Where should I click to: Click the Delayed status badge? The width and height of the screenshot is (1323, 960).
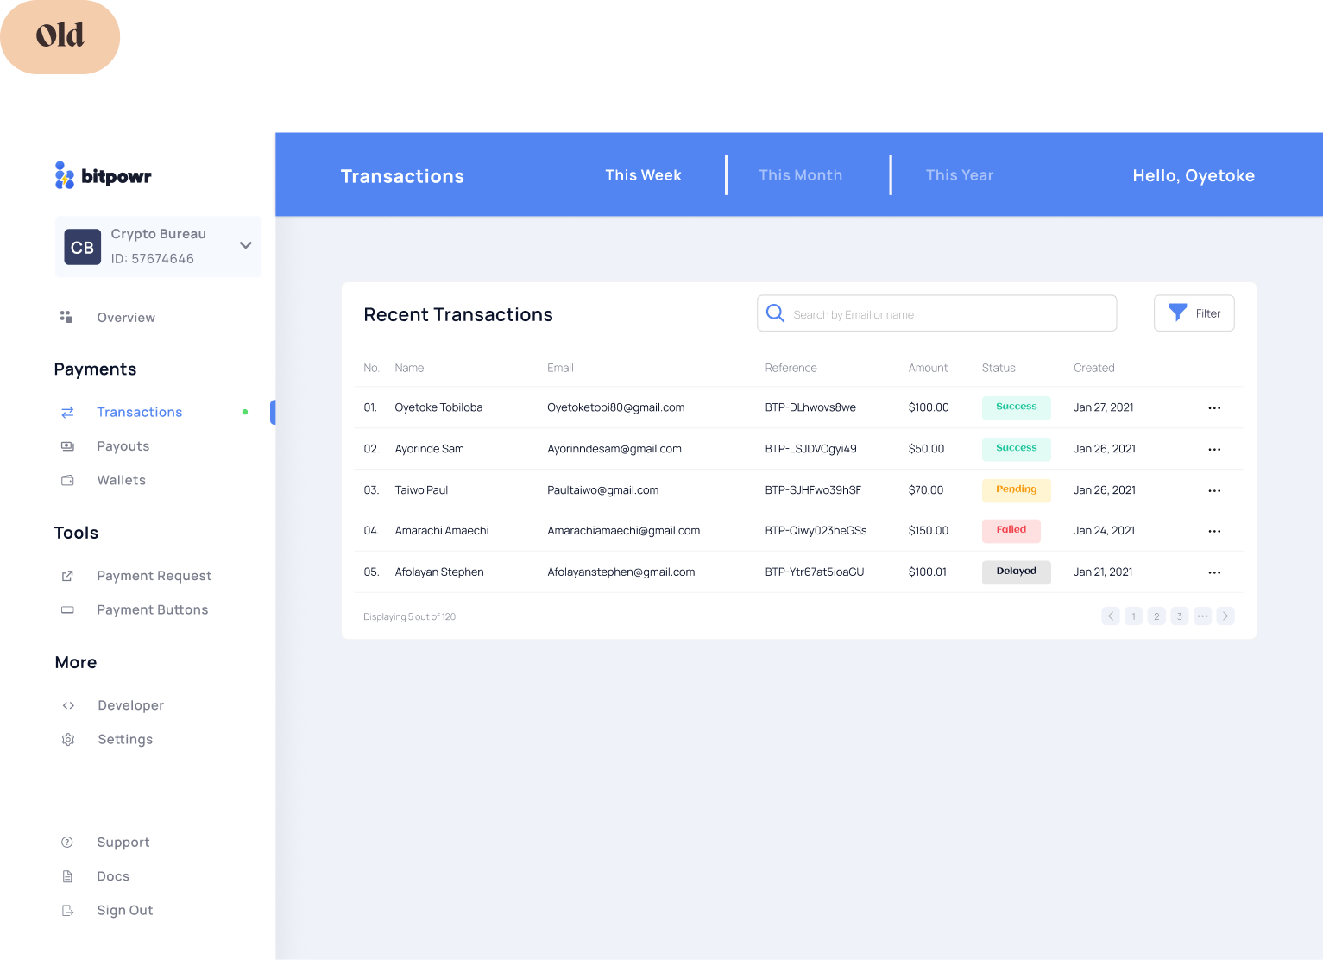(x=1017, y=572)
